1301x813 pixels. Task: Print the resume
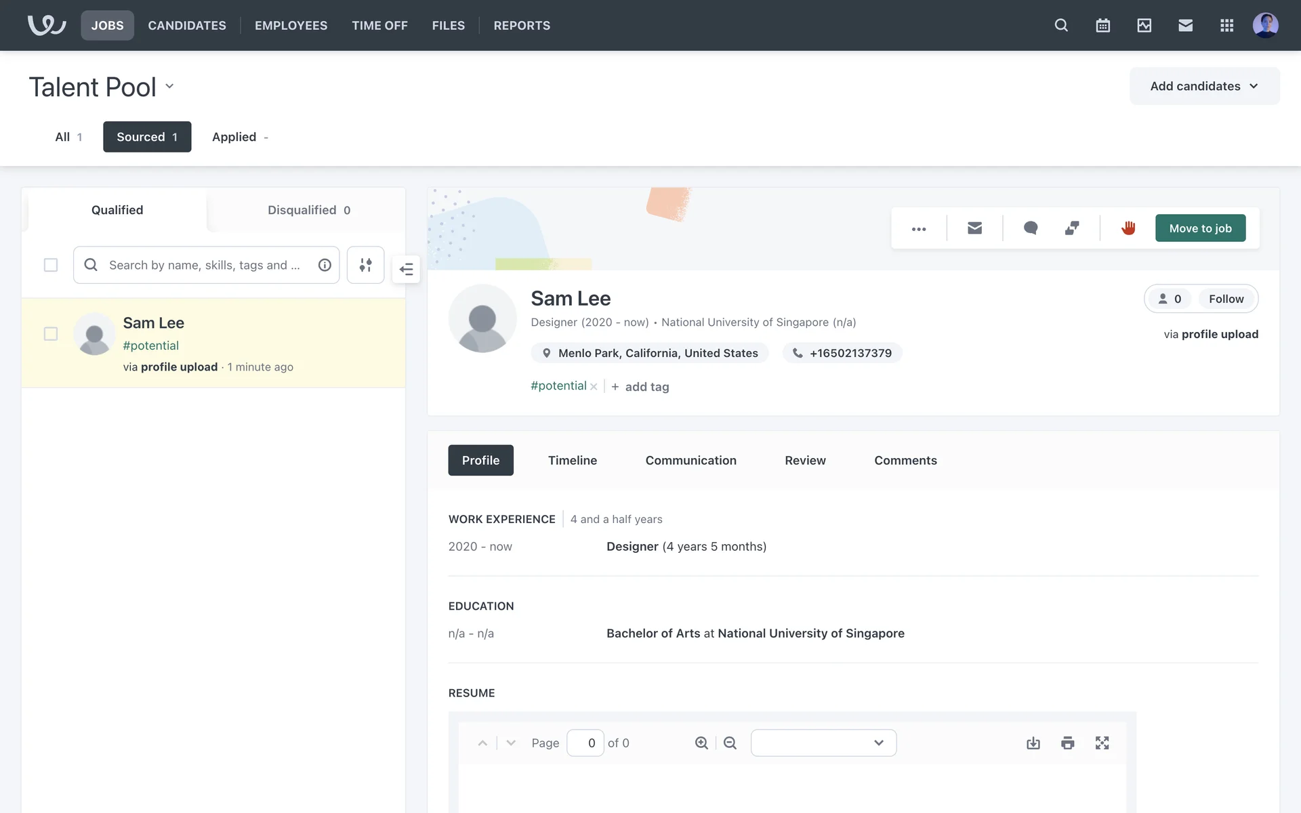click(1067, 743)
